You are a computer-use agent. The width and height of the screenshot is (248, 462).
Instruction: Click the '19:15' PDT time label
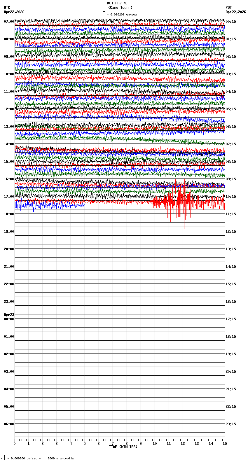(231, 354)
